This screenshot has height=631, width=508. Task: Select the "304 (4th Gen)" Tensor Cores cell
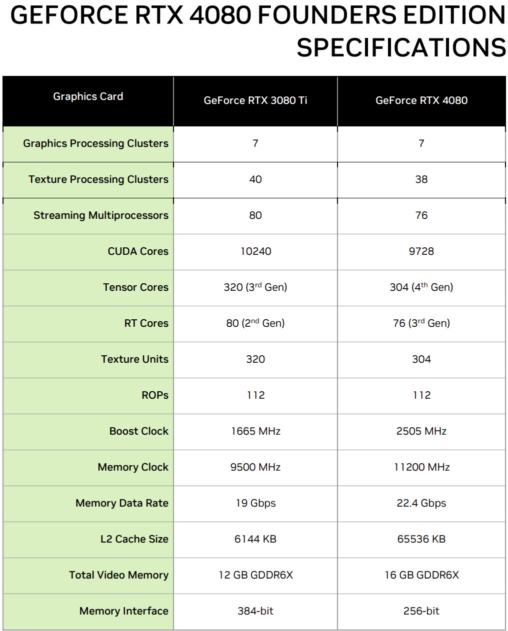tap(421, 287)
